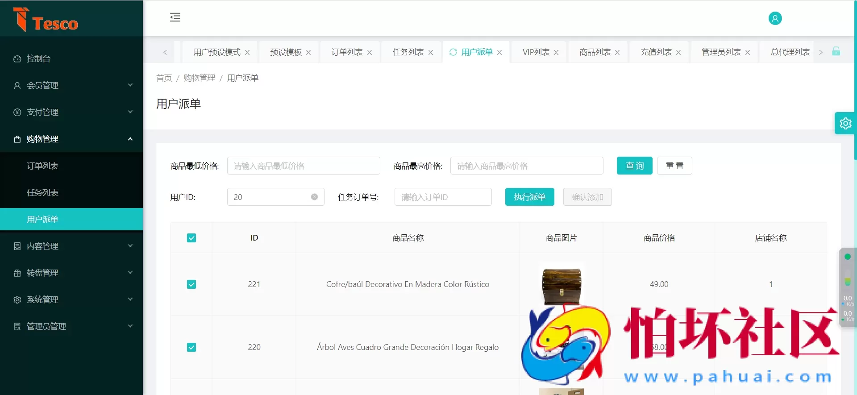Click the 内容管理 document icon
The height and width of the screenshot is (395, 857).
(17, 246)
